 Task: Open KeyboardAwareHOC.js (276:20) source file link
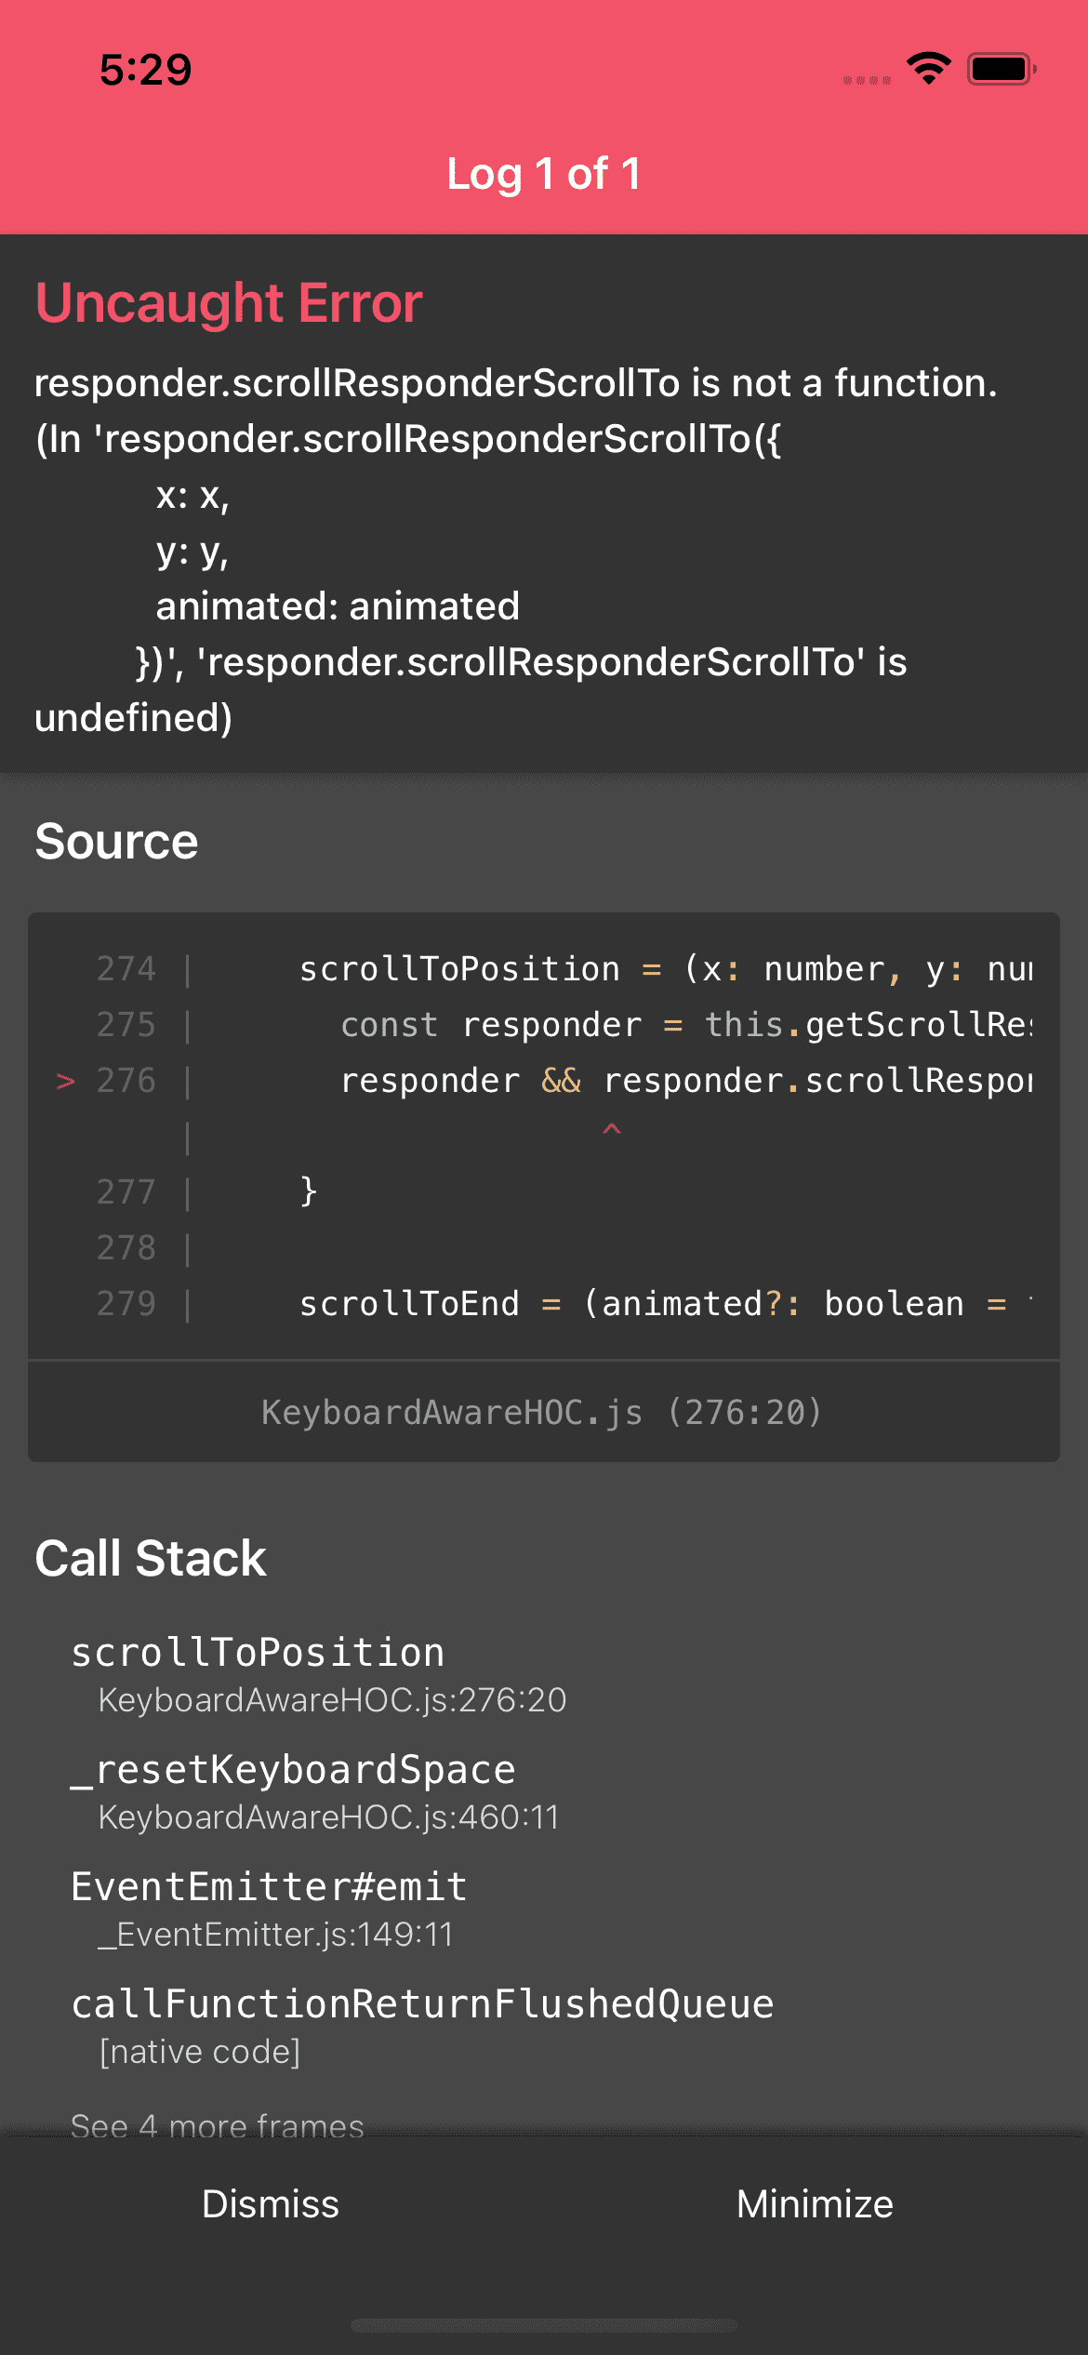(x=543, y=1412)
